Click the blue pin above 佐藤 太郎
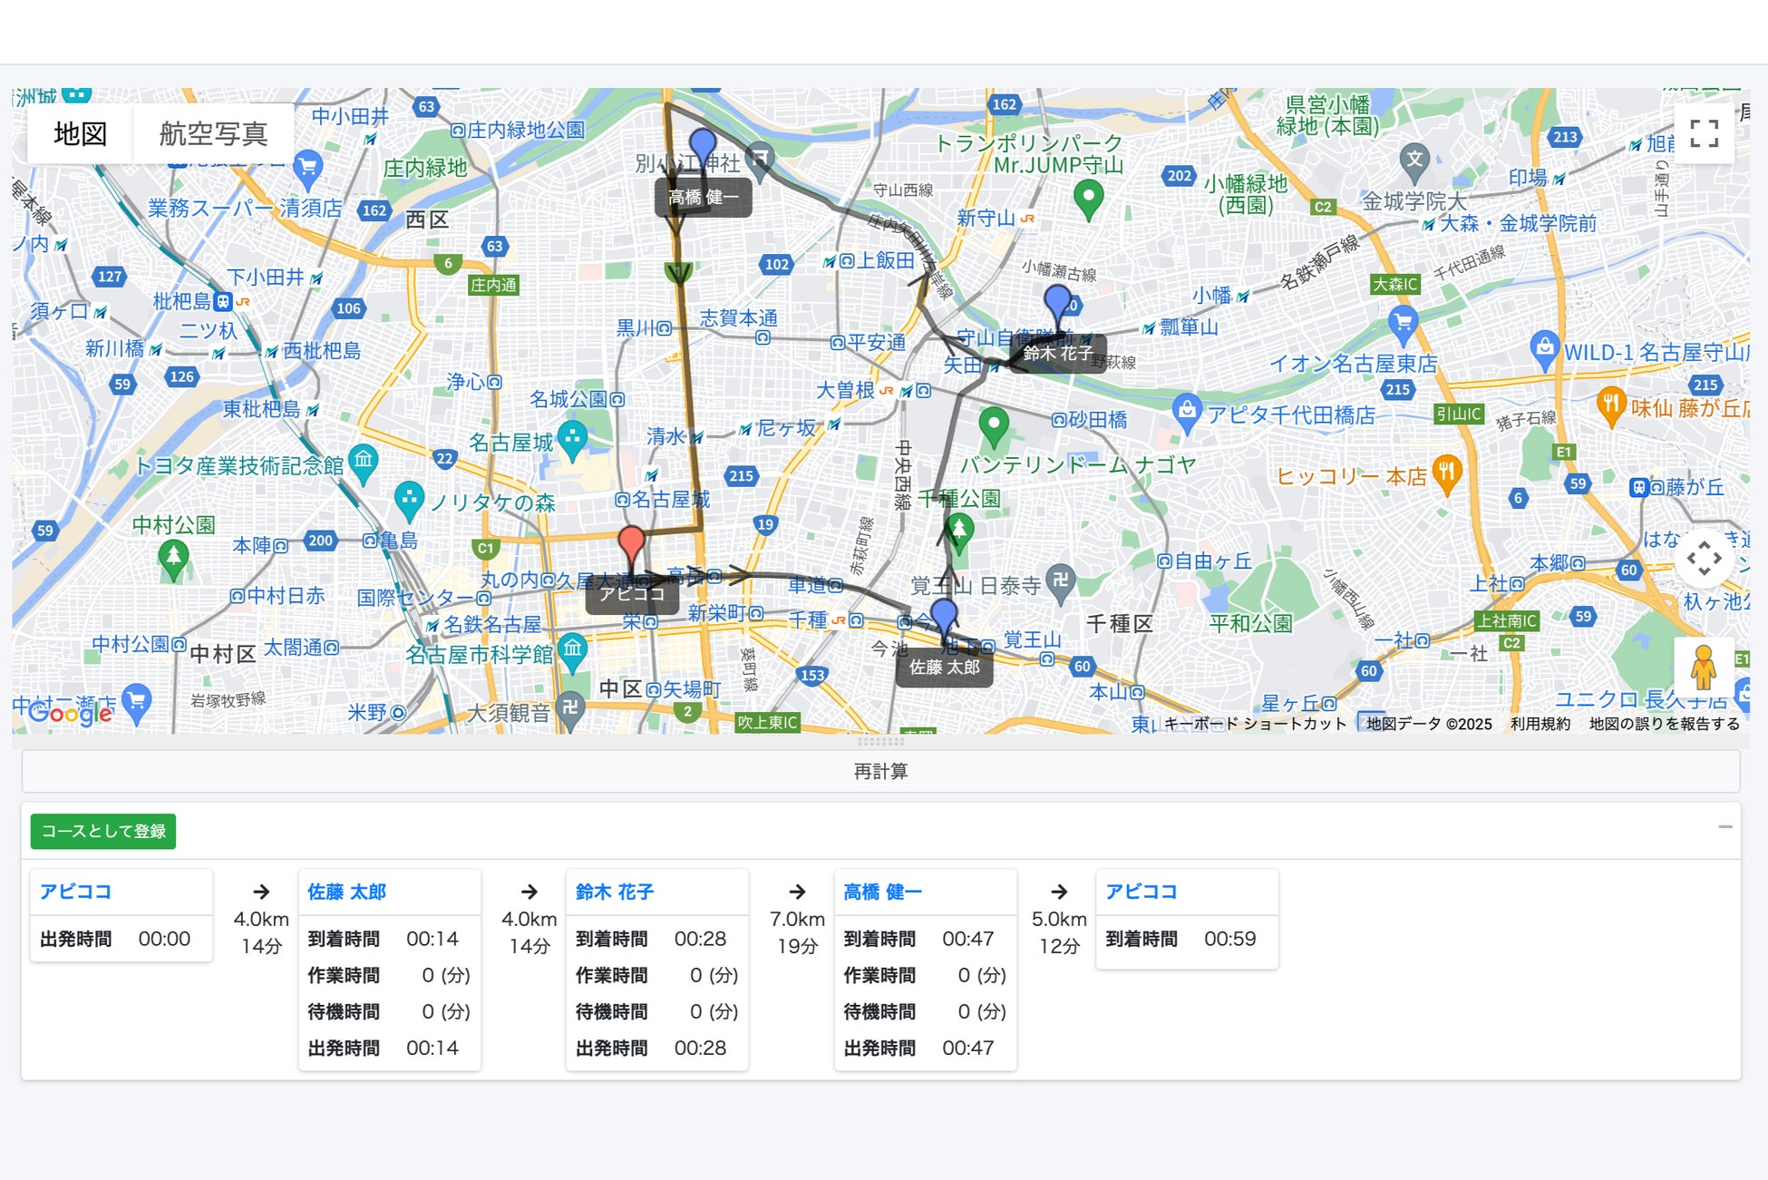 (x=944, y=615)
